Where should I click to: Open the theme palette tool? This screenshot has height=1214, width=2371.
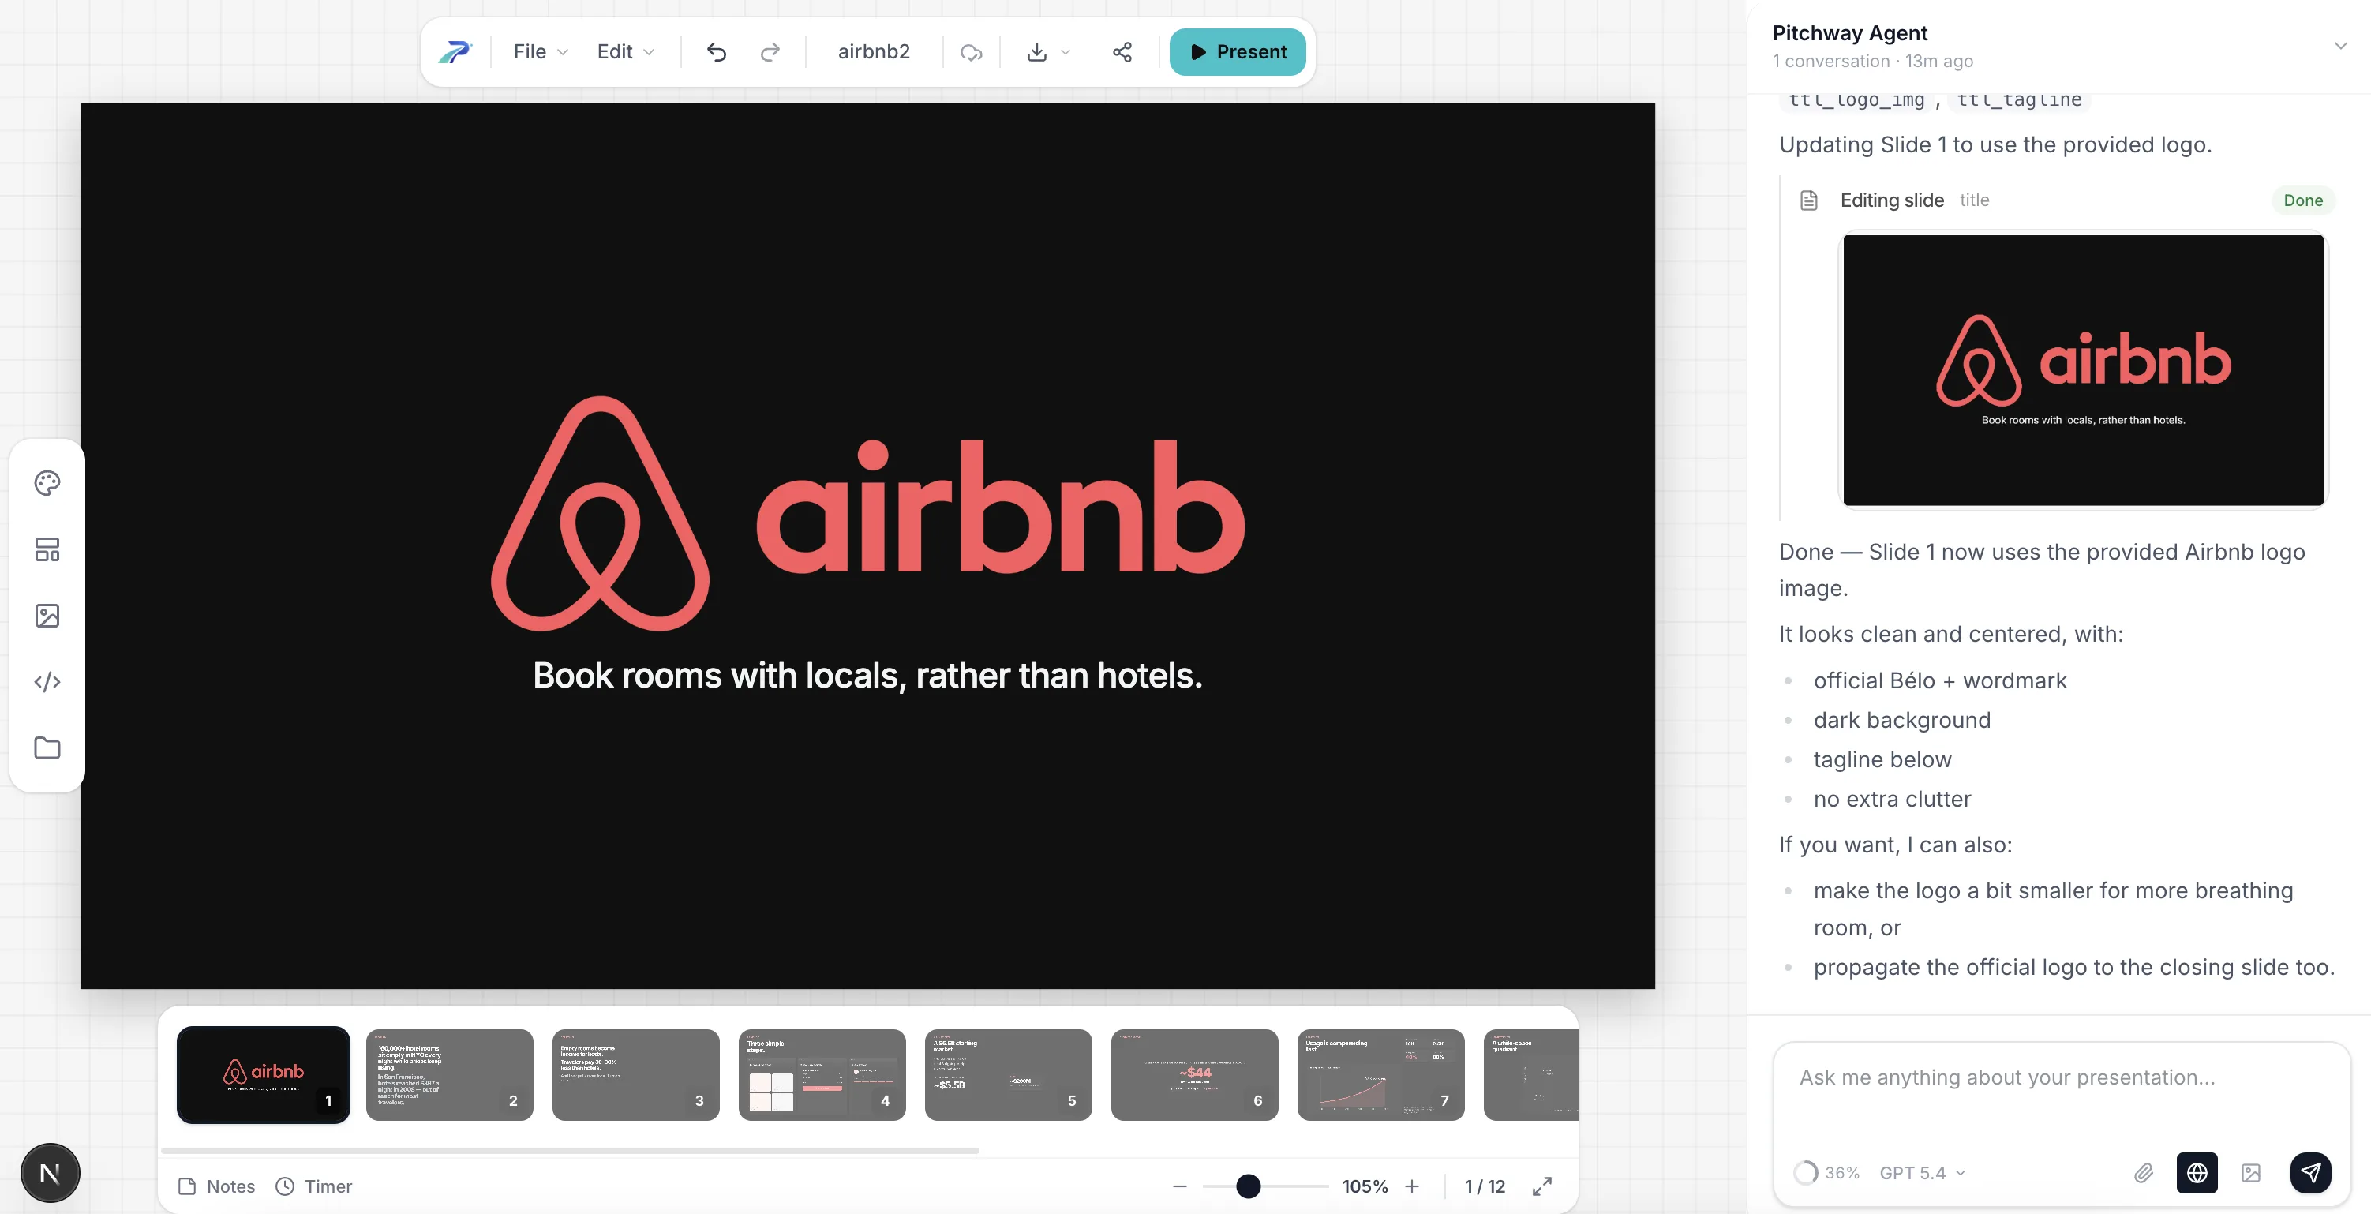coord(47,483)
